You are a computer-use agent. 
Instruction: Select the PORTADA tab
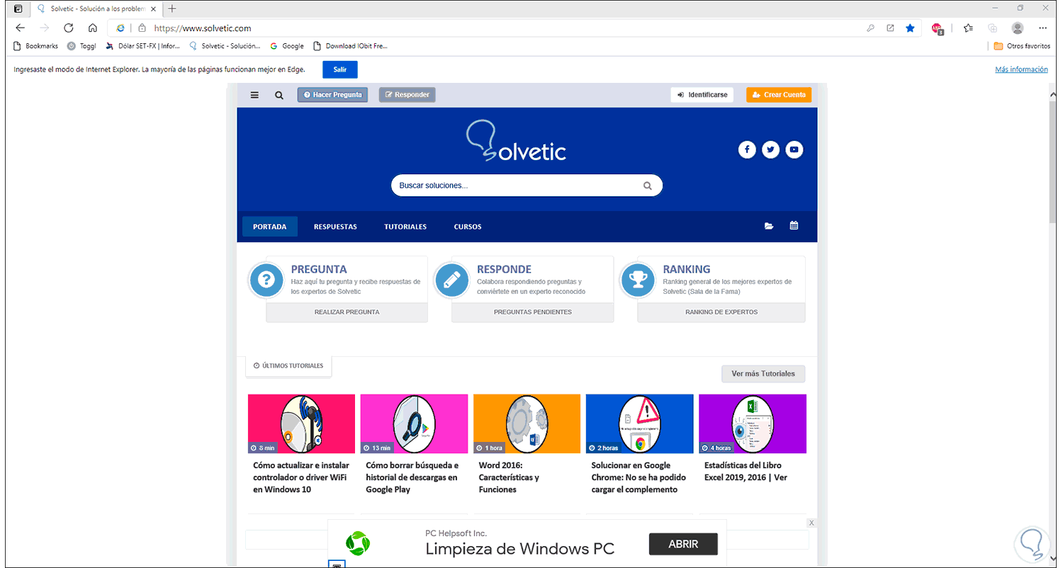(x=270, y=227)
